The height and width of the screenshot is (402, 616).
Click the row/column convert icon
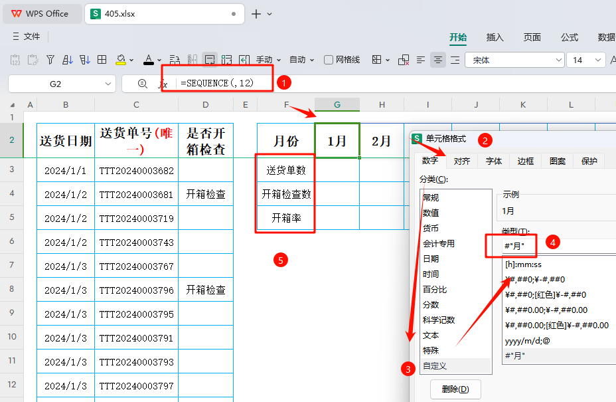click(175, 60)
